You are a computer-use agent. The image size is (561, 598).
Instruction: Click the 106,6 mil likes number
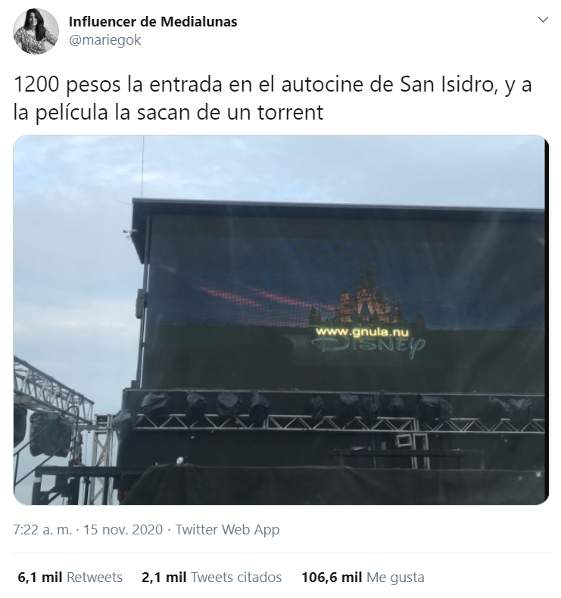pos(332,578)
